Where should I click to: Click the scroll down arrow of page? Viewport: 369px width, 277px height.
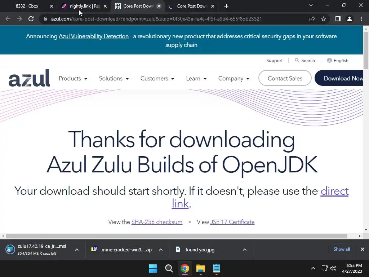[366, 230]
